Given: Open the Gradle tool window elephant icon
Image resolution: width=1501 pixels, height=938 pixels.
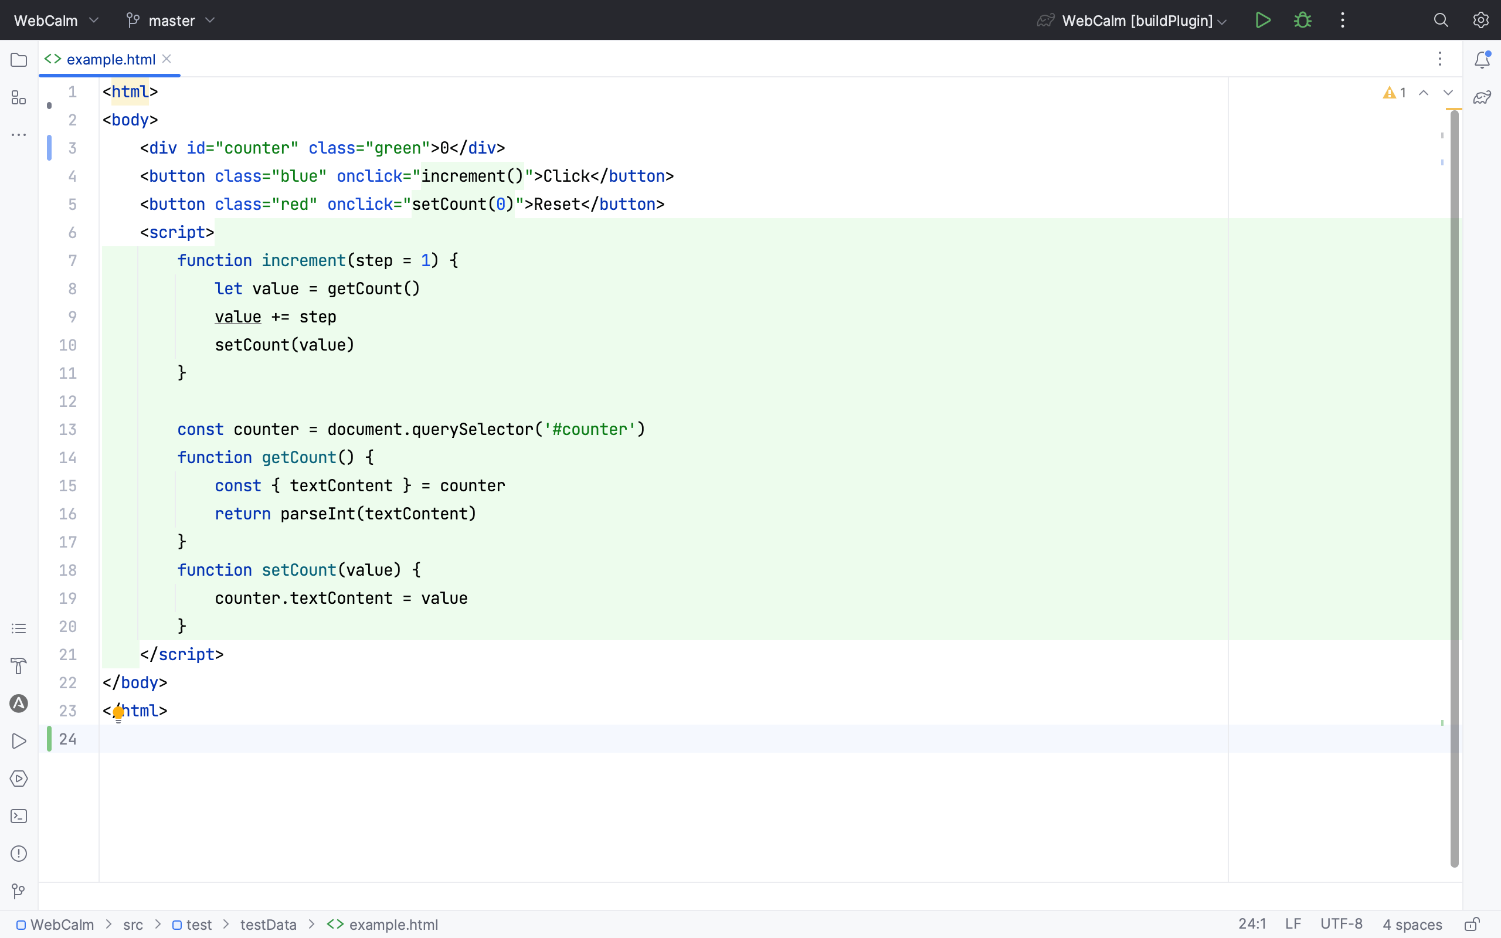Looking at the screenshot, I should (1482, 97).
